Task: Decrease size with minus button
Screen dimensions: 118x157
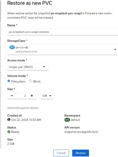Action: coord(12,96)
